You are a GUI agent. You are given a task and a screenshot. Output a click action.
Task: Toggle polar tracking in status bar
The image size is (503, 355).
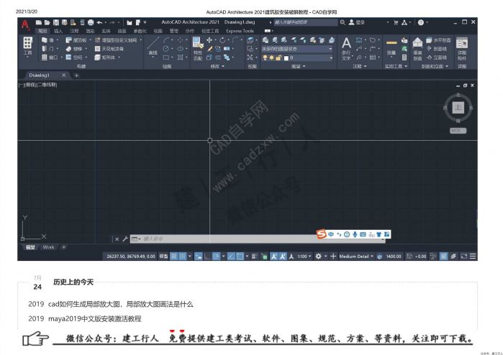click(x=216, y=257)
